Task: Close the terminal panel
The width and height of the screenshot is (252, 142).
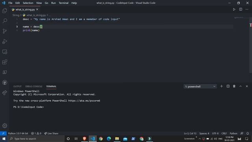Action: click(247, 86)
